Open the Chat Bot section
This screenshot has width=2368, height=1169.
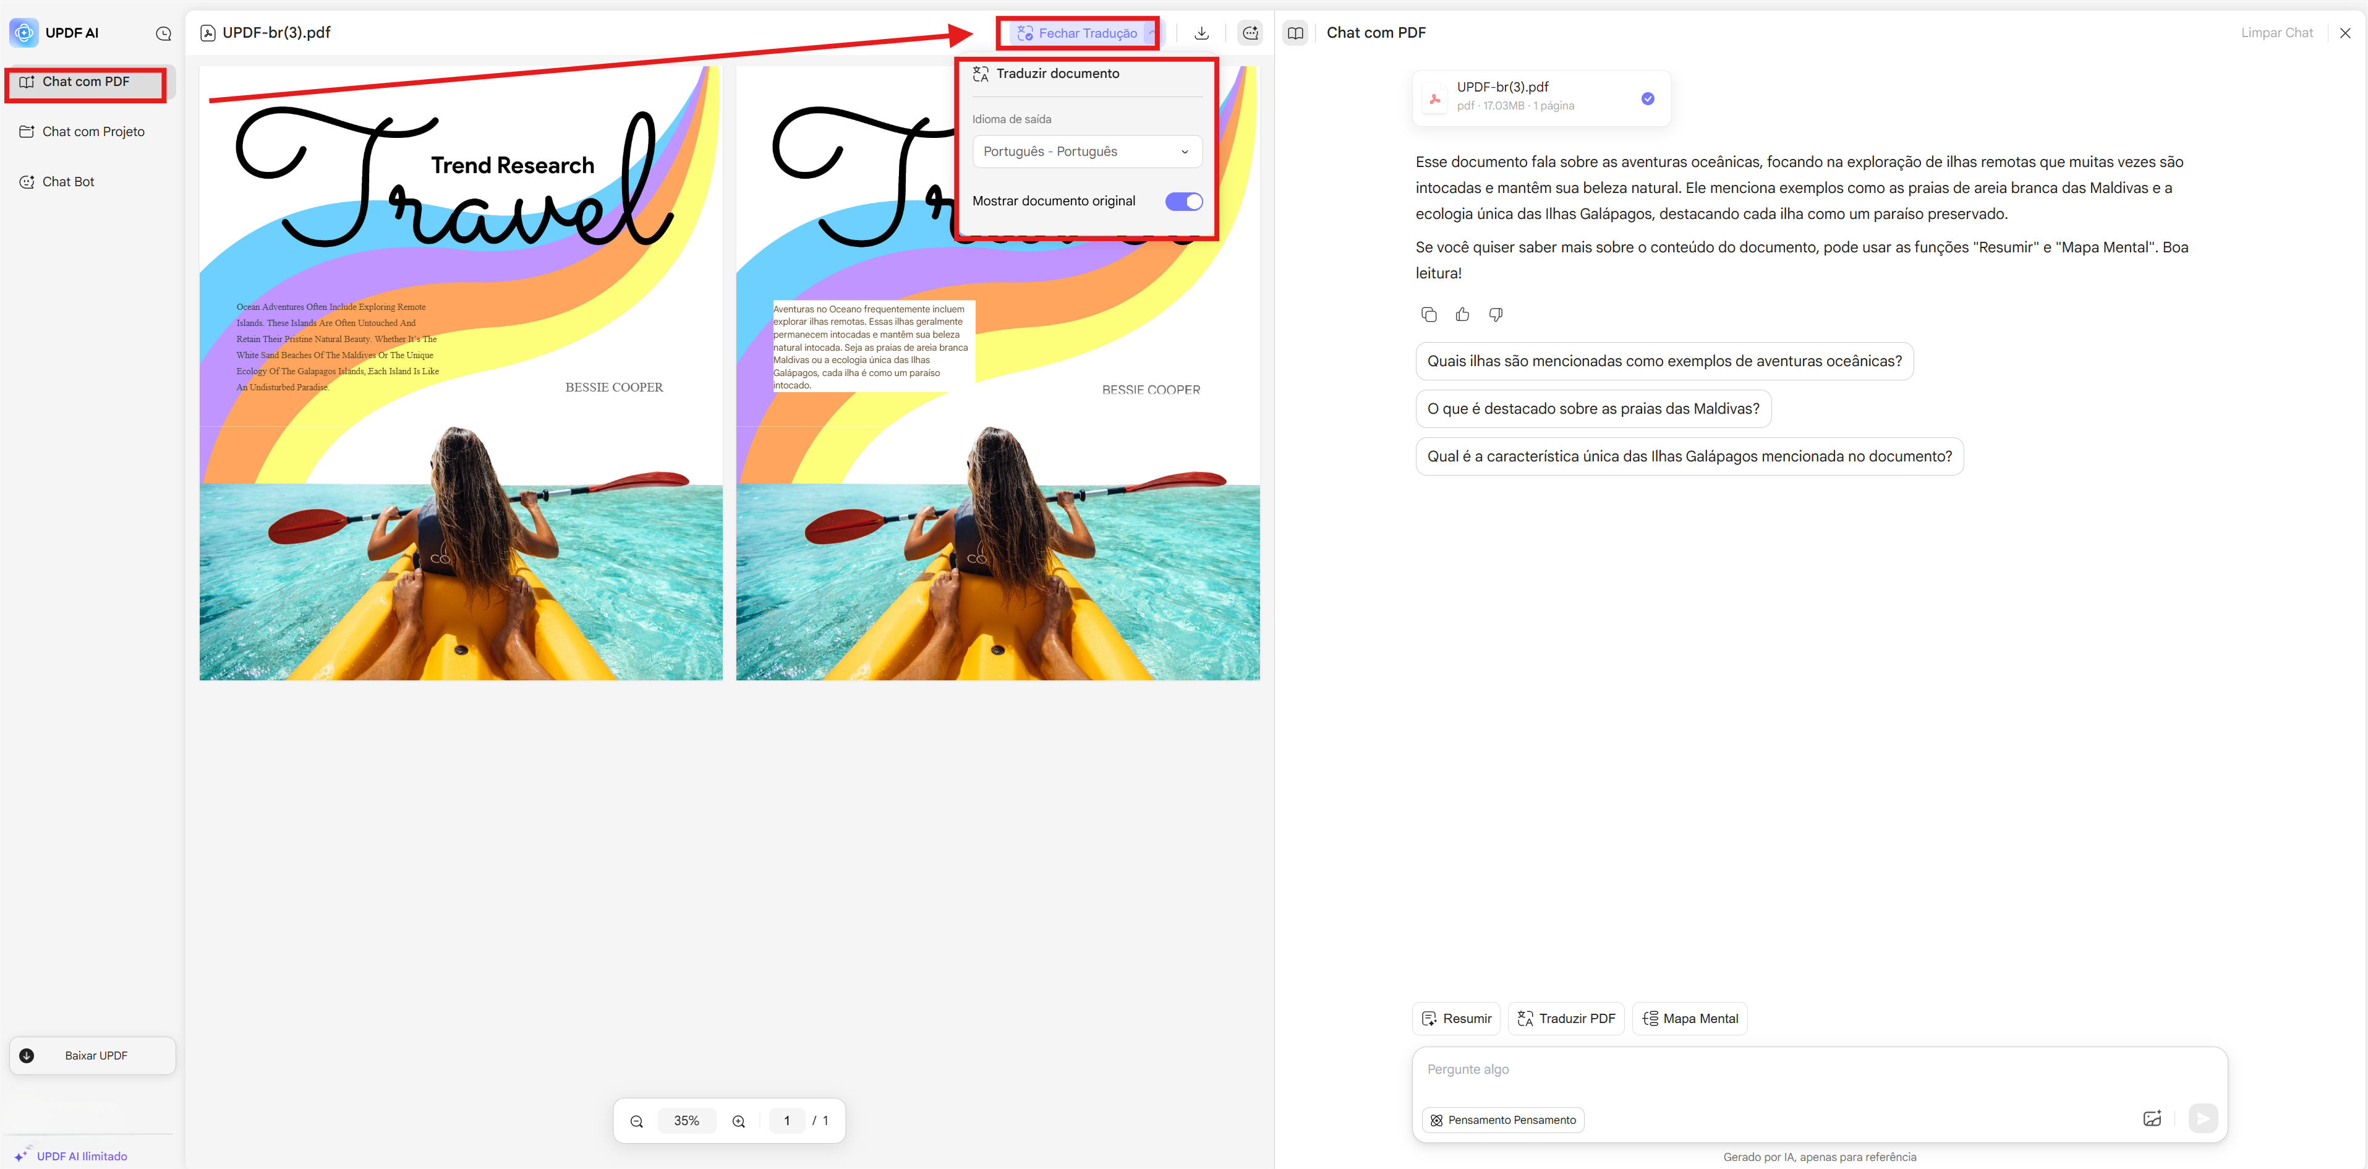90,181
